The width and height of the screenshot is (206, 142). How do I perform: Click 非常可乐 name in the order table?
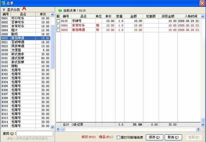(78, 26)
